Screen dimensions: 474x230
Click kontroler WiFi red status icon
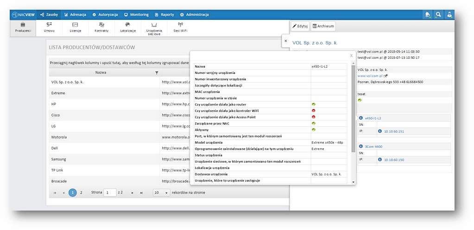314,111
